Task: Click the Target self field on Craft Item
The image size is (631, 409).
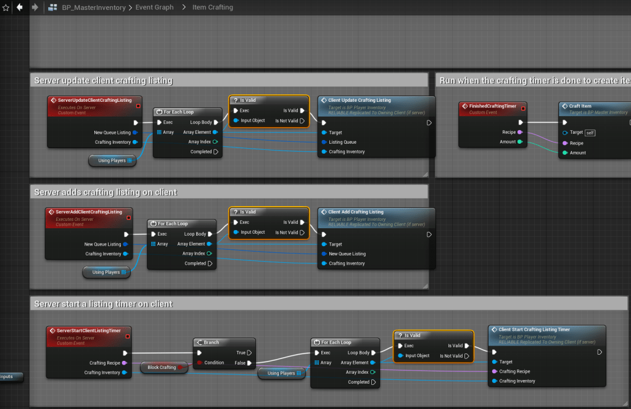Action: pos(589,133)
